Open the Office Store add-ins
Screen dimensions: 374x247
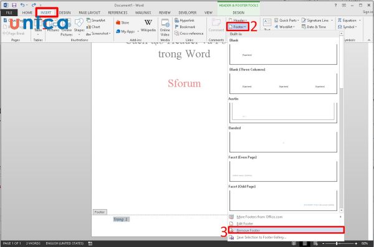click(x=122, y=22)
